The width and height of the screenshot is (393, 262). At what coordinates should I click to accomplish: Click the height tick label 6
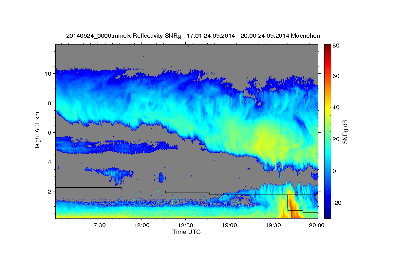(50, 133)
